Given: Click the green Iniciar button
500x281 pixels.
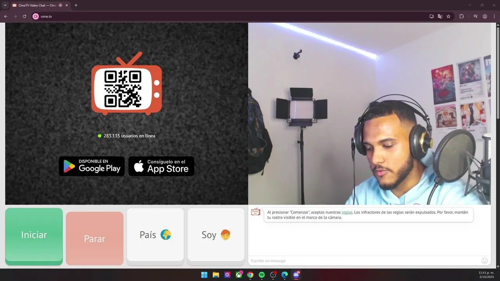Looking at the screenshot, I should (x=34, y=236).
